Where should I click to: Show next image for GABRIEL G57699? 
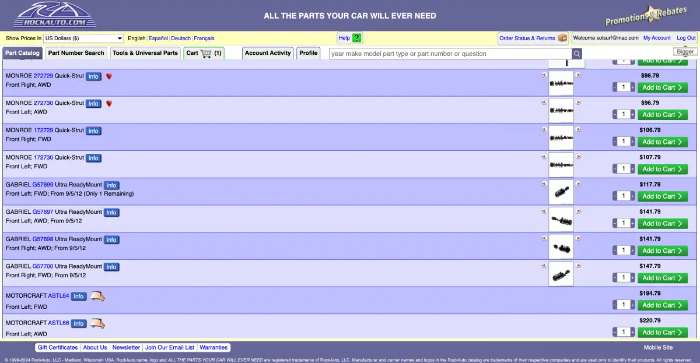pyautogui.click(x=578, y=184)
